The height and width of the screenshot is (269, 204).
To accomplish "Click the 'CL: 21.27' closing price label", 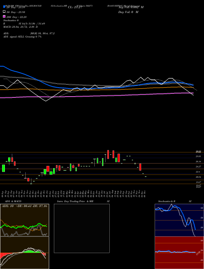I will click(x=75, y=7).
